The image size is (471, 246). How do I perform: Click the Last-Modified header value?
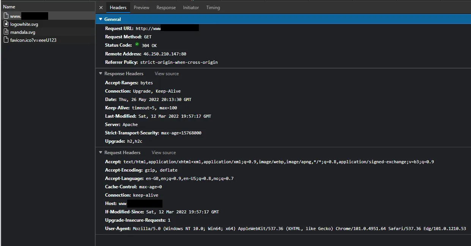pos(175,116)
